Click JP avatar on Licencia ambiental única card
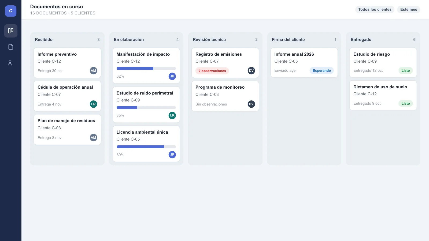The width and height of the screenshot is (429, 241). pyautogui.click(x=172, y=155)
